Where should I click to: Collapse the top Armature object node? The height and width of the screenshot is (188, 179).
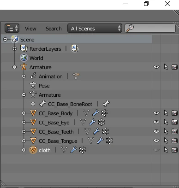coord(14,67)
